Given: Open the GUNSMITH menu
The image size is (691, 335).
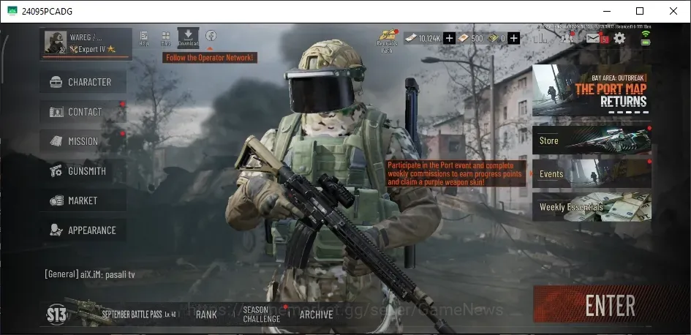Looking at the screenshot, I should pos(83,171).
